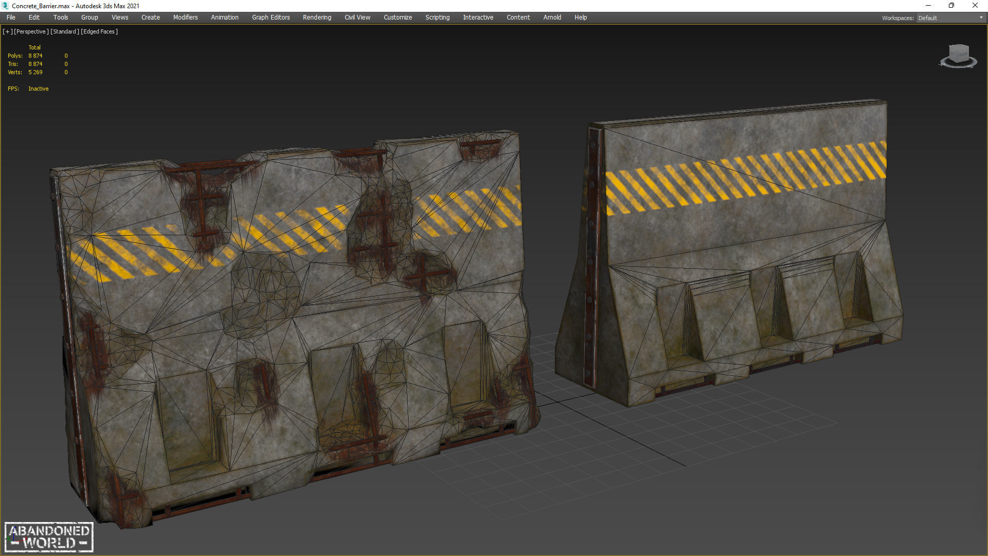
Task: Open the Tools menu
Action: (x=61, y=18)
